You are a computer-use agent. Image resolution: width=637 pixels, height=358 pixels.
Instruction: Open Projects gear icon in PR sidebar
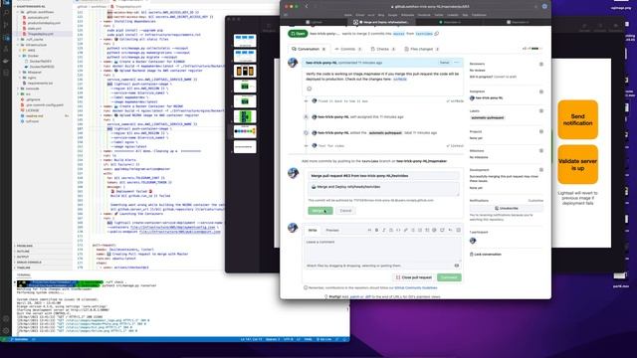point(541,131)
